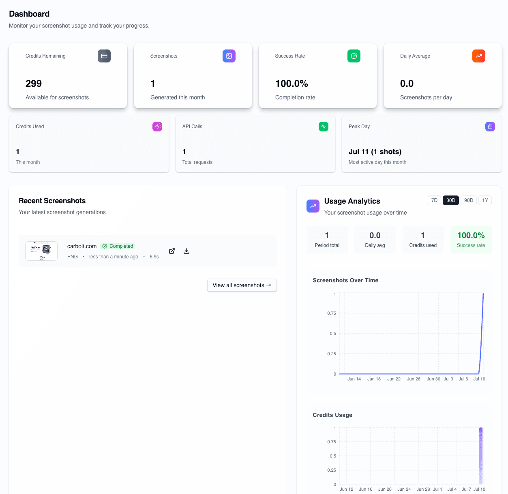Click the Dashboard heading
The width and height of the screenshot is (508, 494).
29,14
